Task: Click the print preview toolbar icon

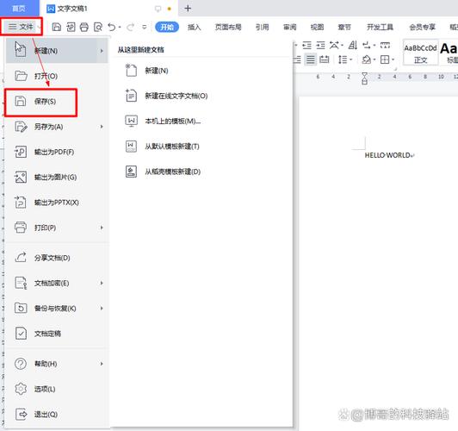Action: point(98,28)
